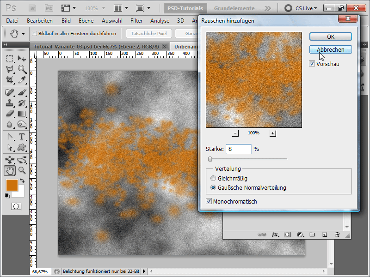Select the Type tool

coord(21,137)
